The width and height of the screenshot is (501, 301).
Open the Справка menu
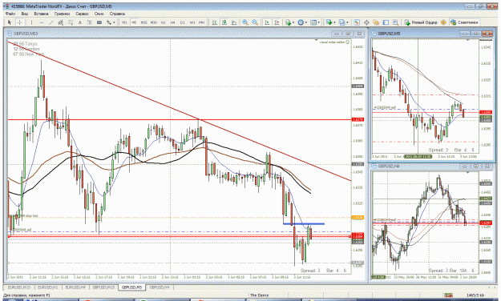(x=117, y=14)
